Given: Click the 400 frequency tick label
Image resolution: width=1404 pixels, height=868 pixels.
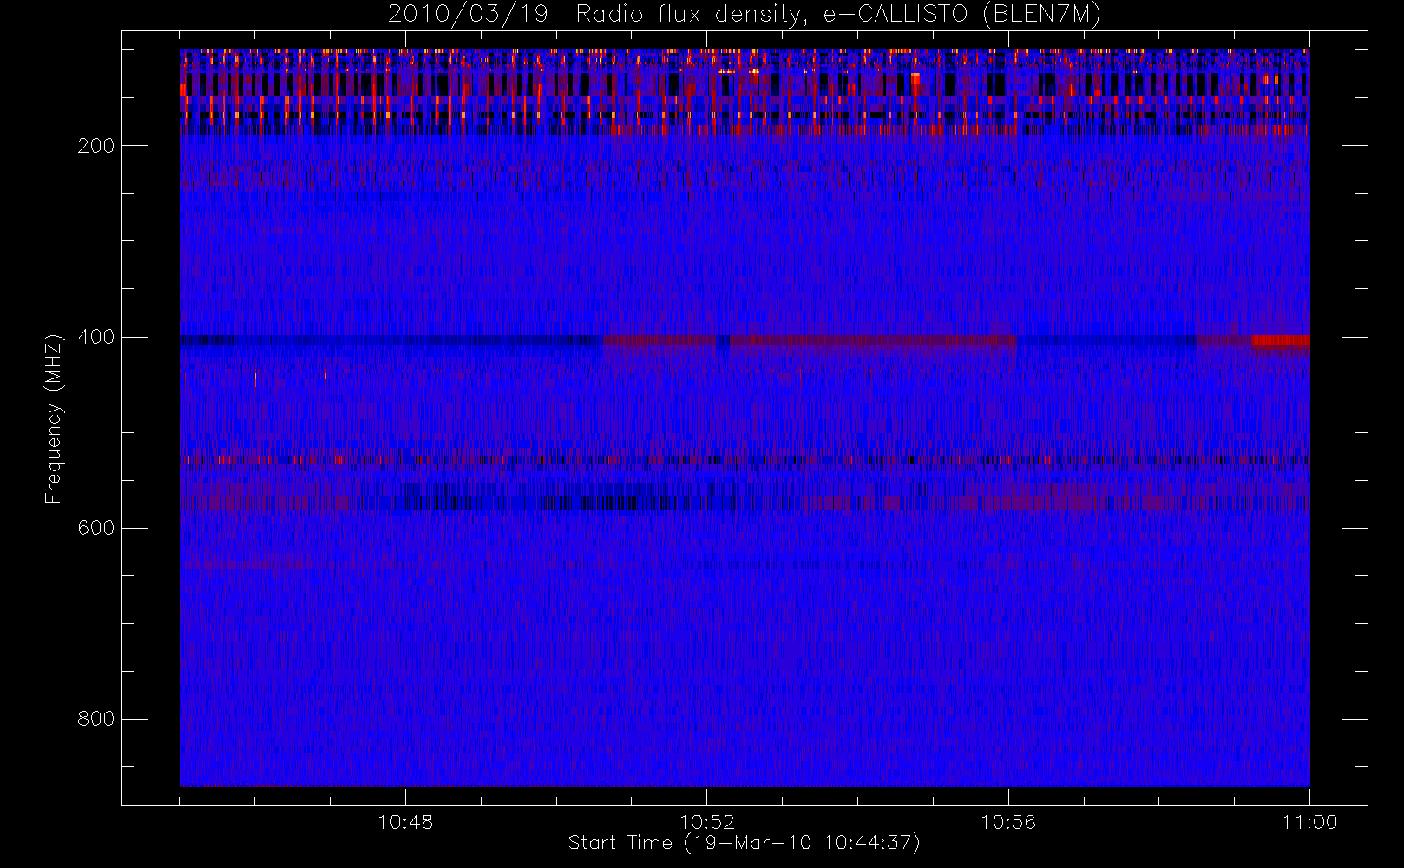Looking at the screenshot, I should pos(96,337).
